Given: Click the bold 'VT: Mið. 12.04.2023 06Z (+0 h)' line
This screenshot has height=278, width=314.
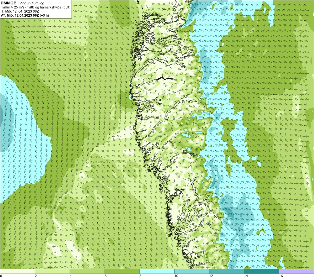Looking at the screenshot, I should click(x=24, y=15).
